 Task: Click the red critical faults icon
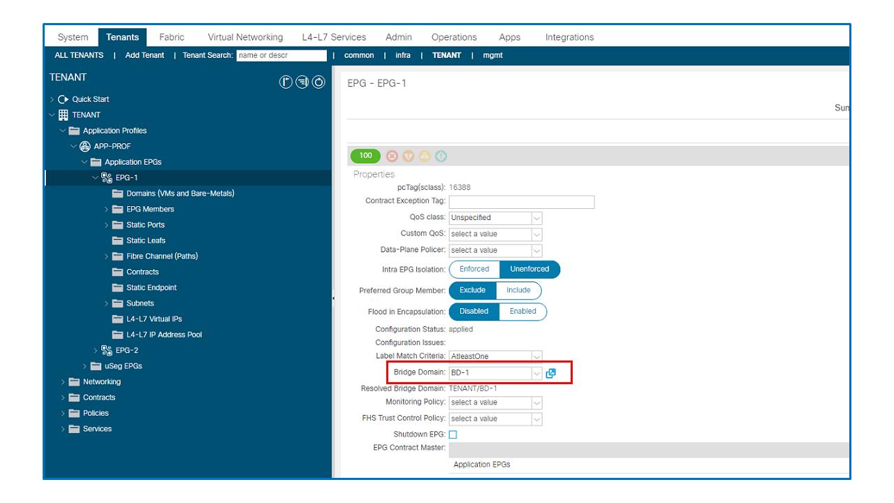click(392, 156)
